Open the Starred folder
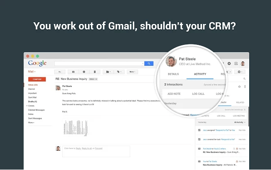The image size is (271, 170). [32, 89]
